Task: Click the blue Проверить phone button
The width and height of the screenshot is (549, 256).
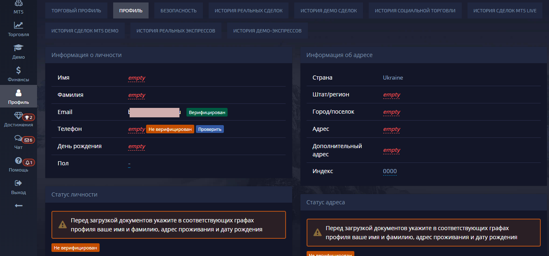Action: point(209,129)
